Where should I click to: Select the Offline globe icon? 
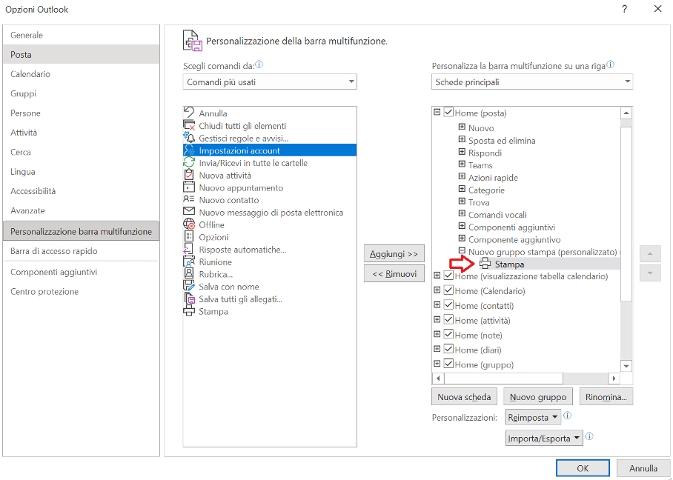[189, 224]
